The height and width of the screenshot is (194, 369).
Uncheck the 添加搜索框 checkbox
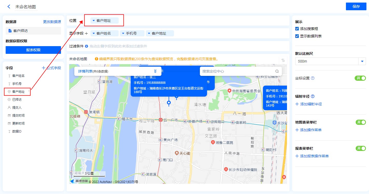tap(297, 29)
